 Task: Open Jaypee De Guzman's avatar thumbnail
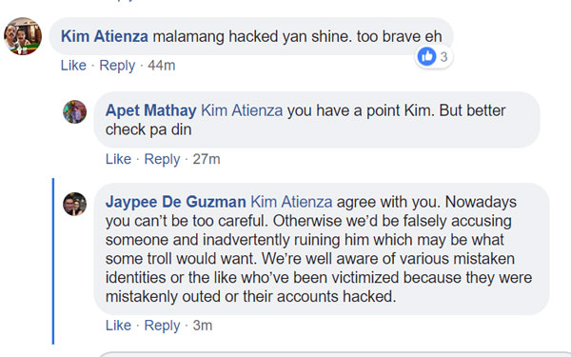[74, 204]
